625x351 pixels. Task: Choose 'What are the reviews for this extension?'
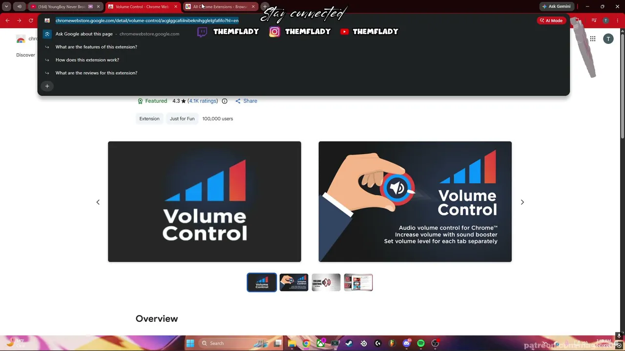coord(304,73)
